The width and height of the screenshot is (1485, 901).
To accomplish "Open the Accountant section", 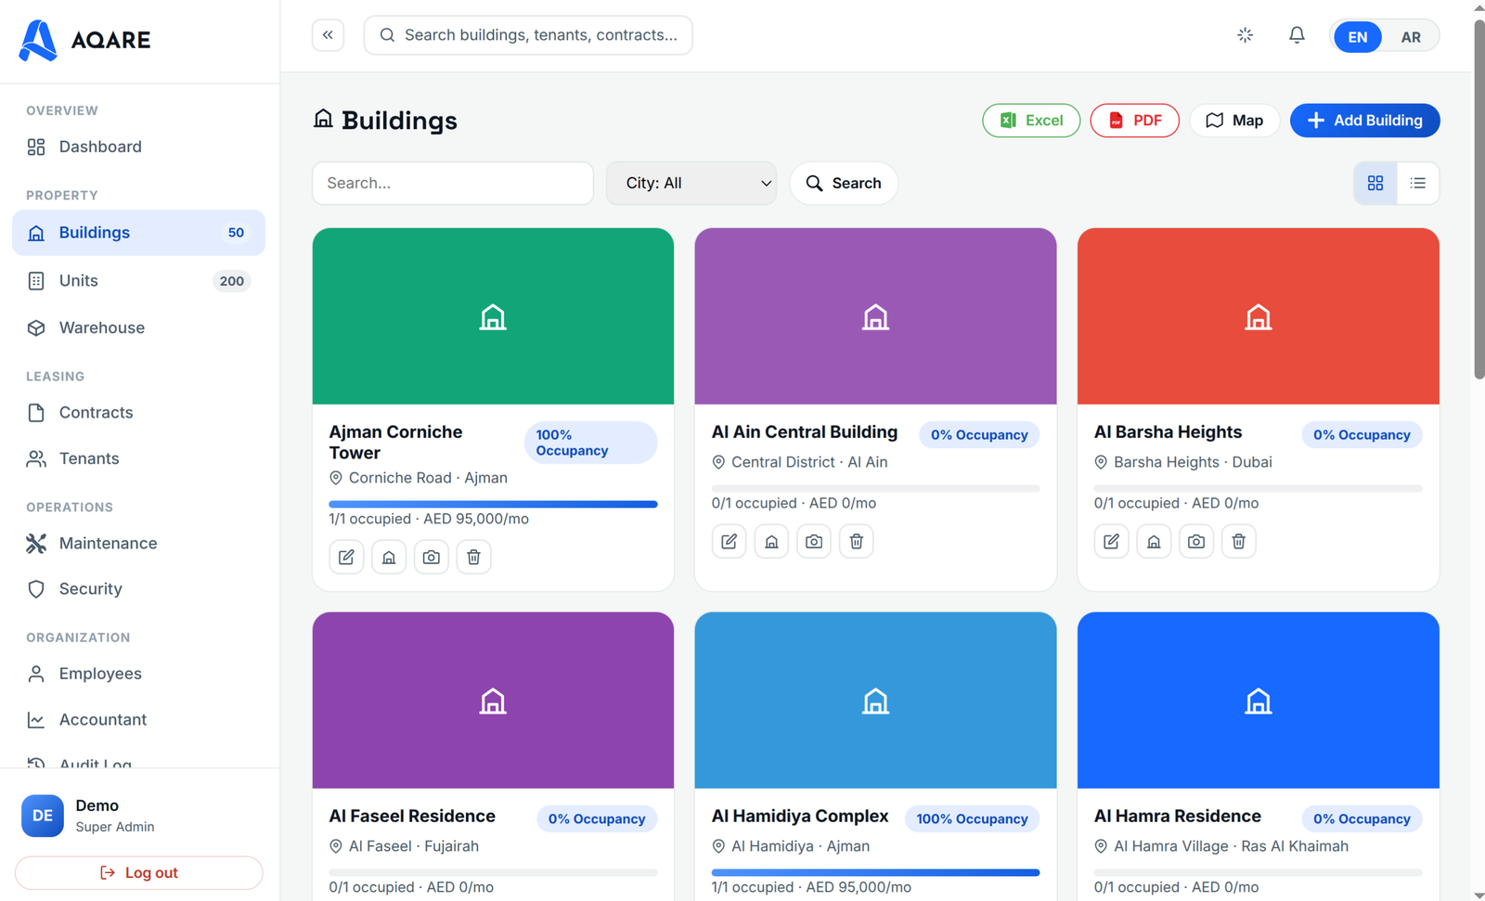I will pos(139,720).
